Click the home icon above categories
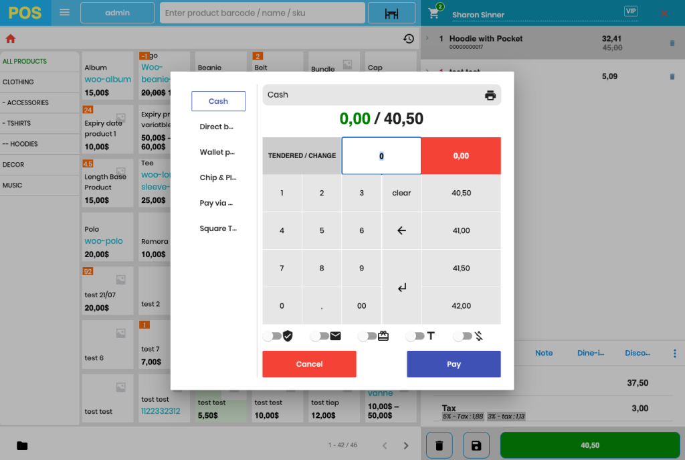Screen dimensions: 685x460 [x=10, y=39]
